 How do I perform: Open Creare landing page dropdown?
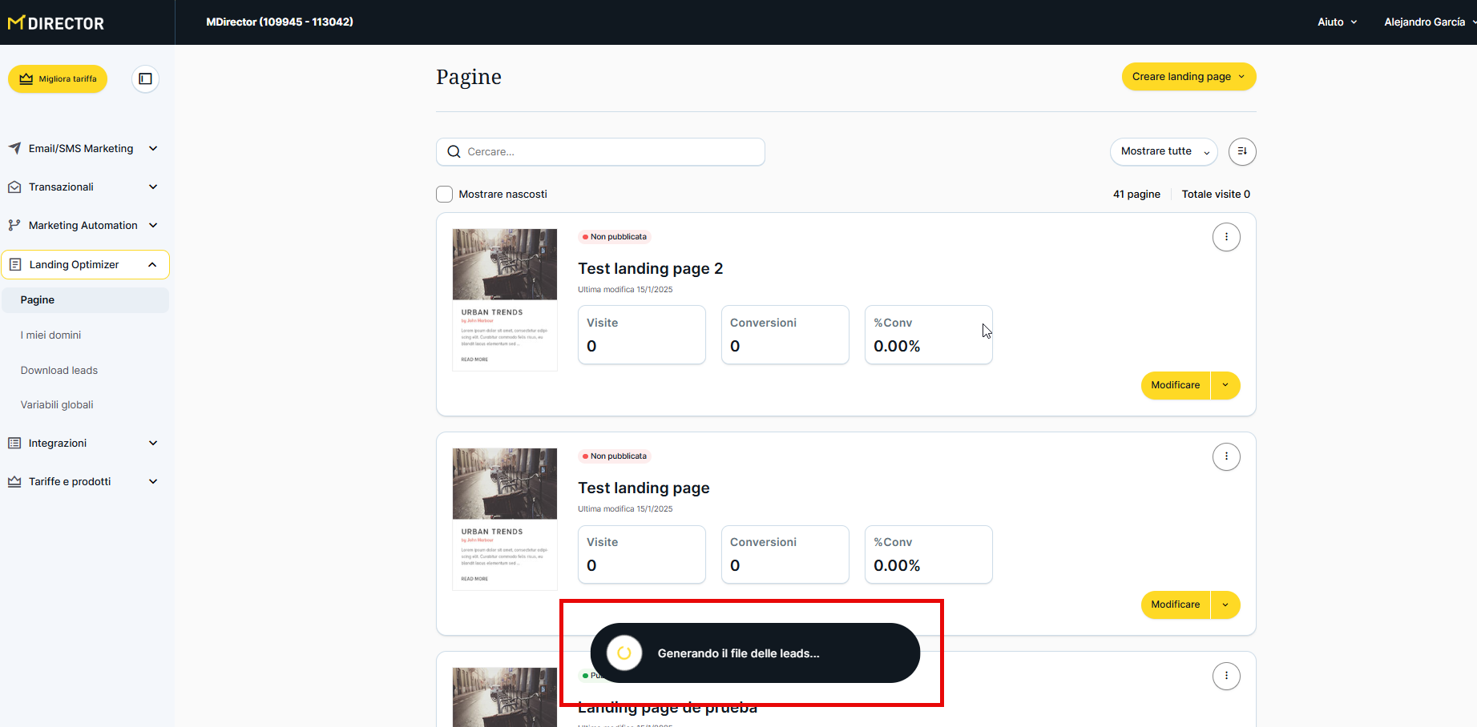pos(1188,77)
